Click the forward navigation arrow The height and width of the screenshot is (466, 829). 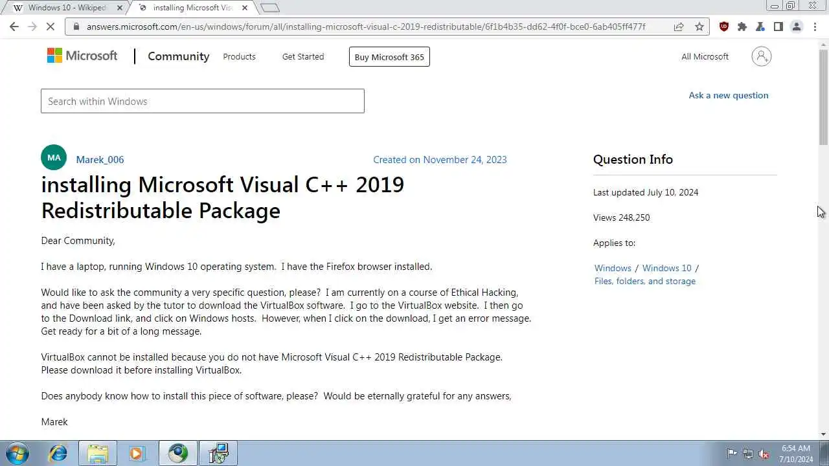(33, 27)
